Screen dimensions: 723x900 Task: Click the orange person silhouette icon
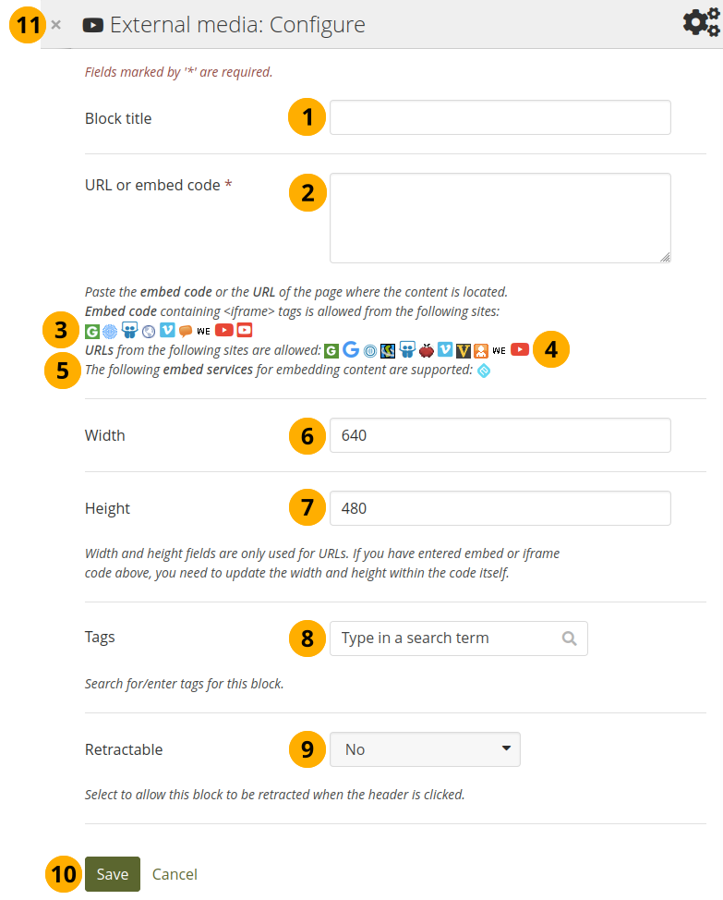coord(481,350)
